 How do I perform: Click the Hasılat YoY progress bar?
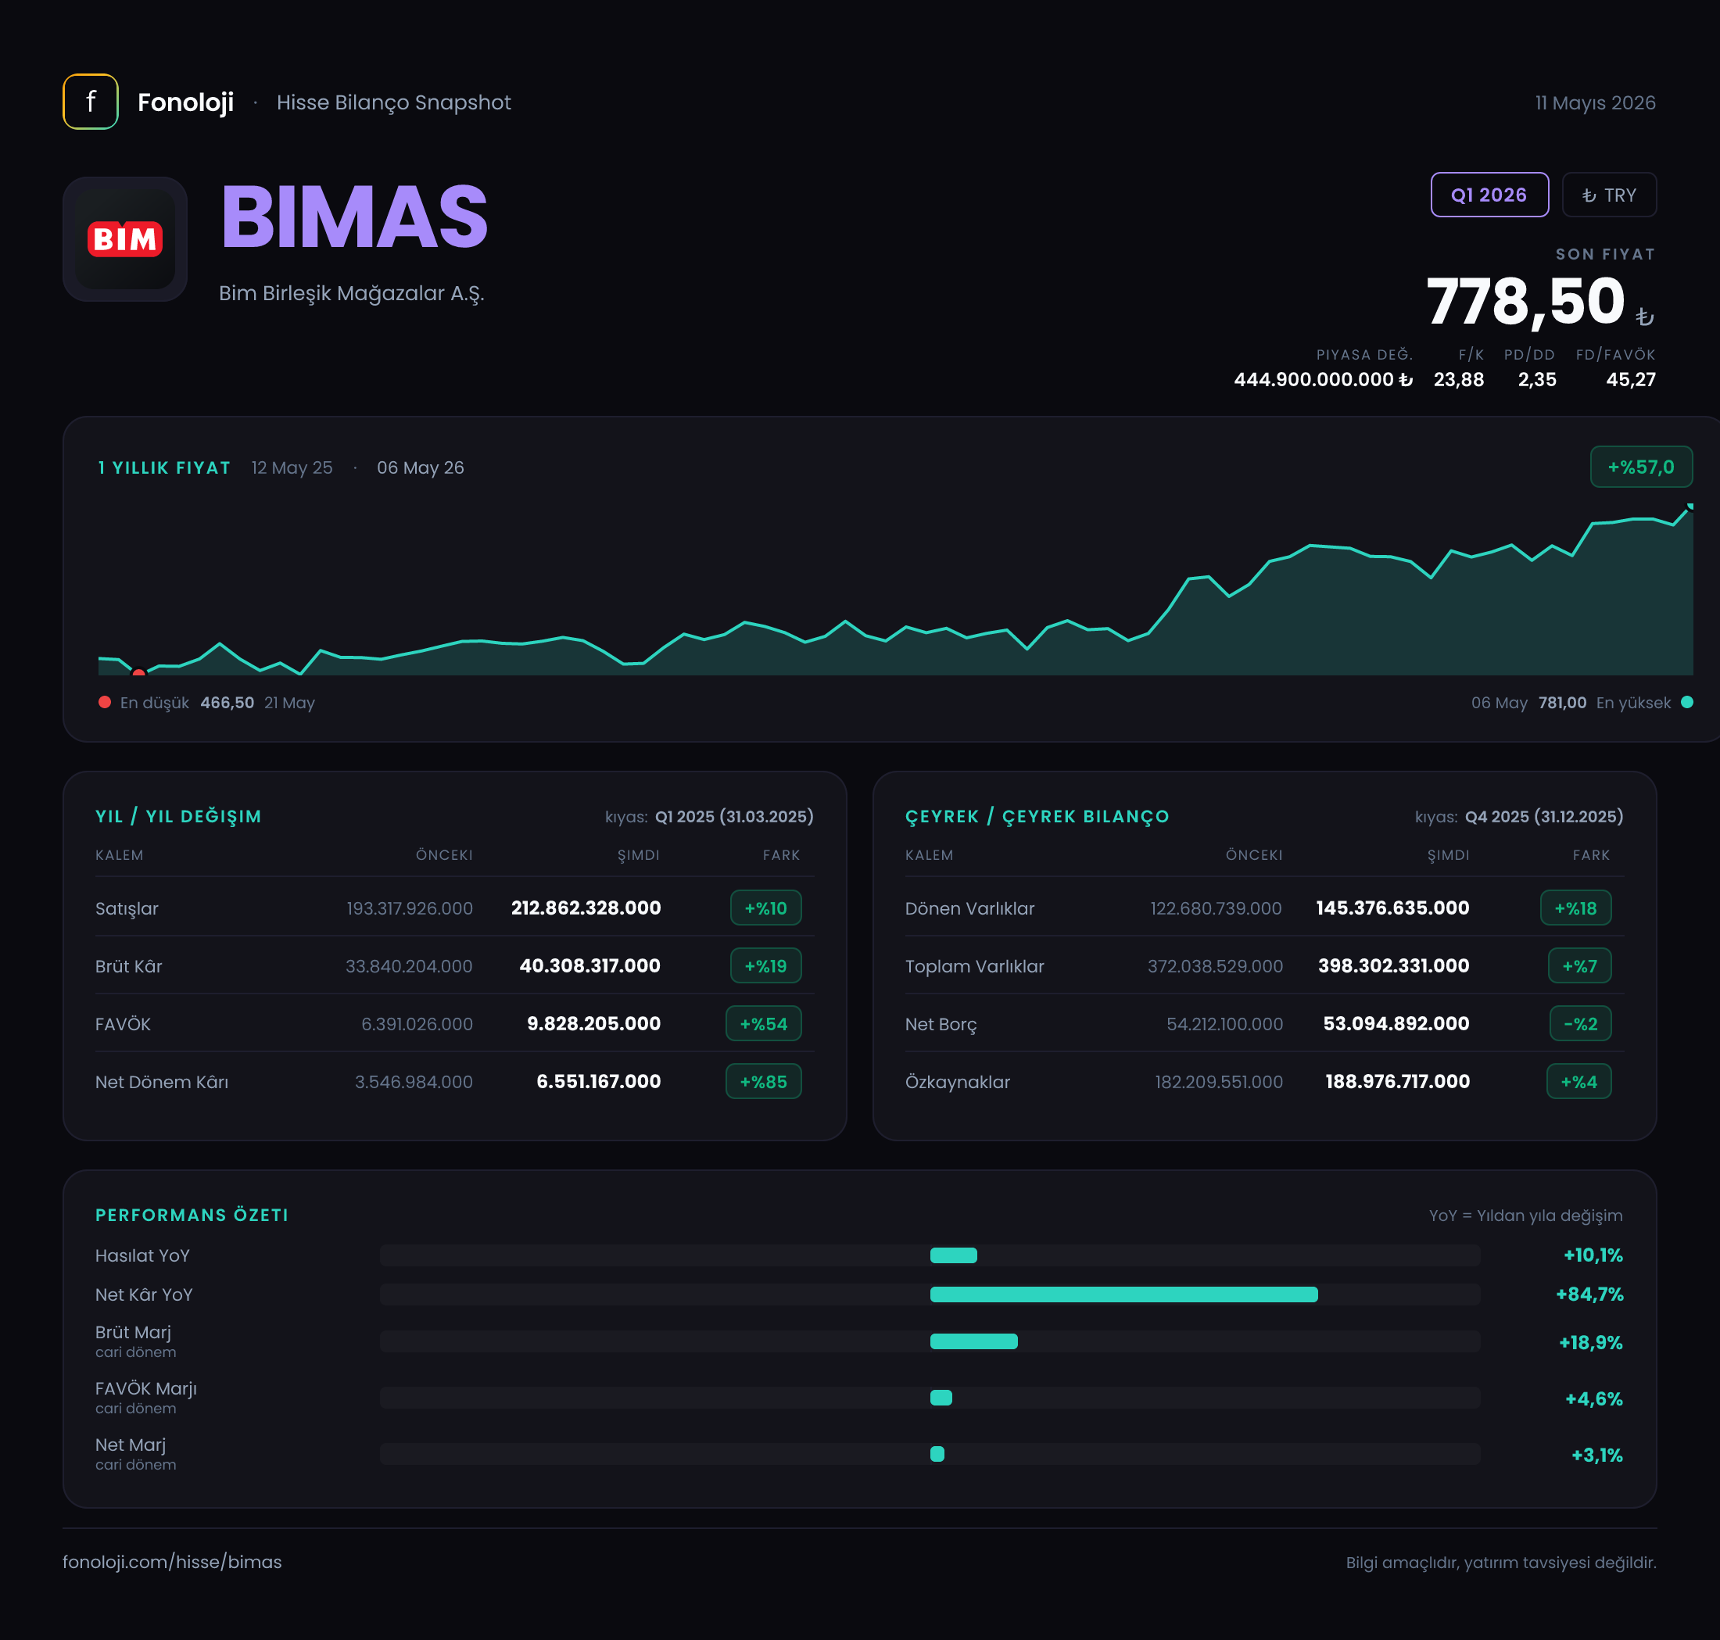point(930,1255)
